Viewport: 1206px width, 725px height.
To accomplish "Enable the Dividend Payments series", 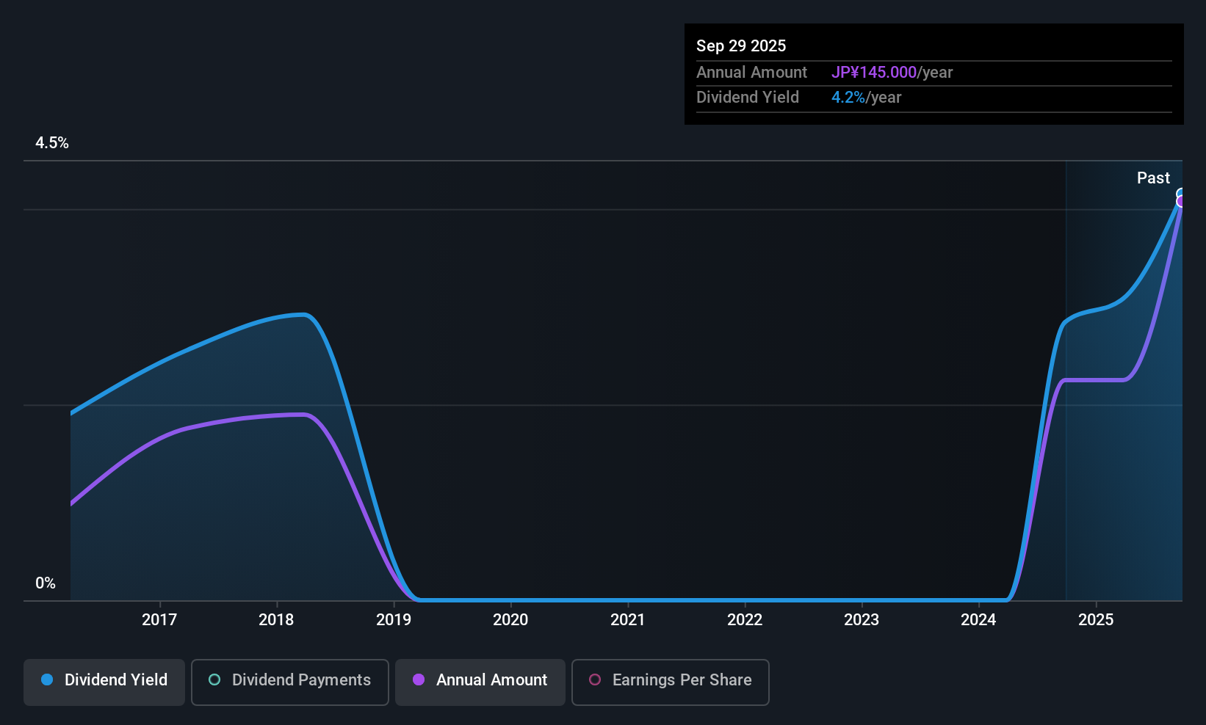I will pos(290,680).
